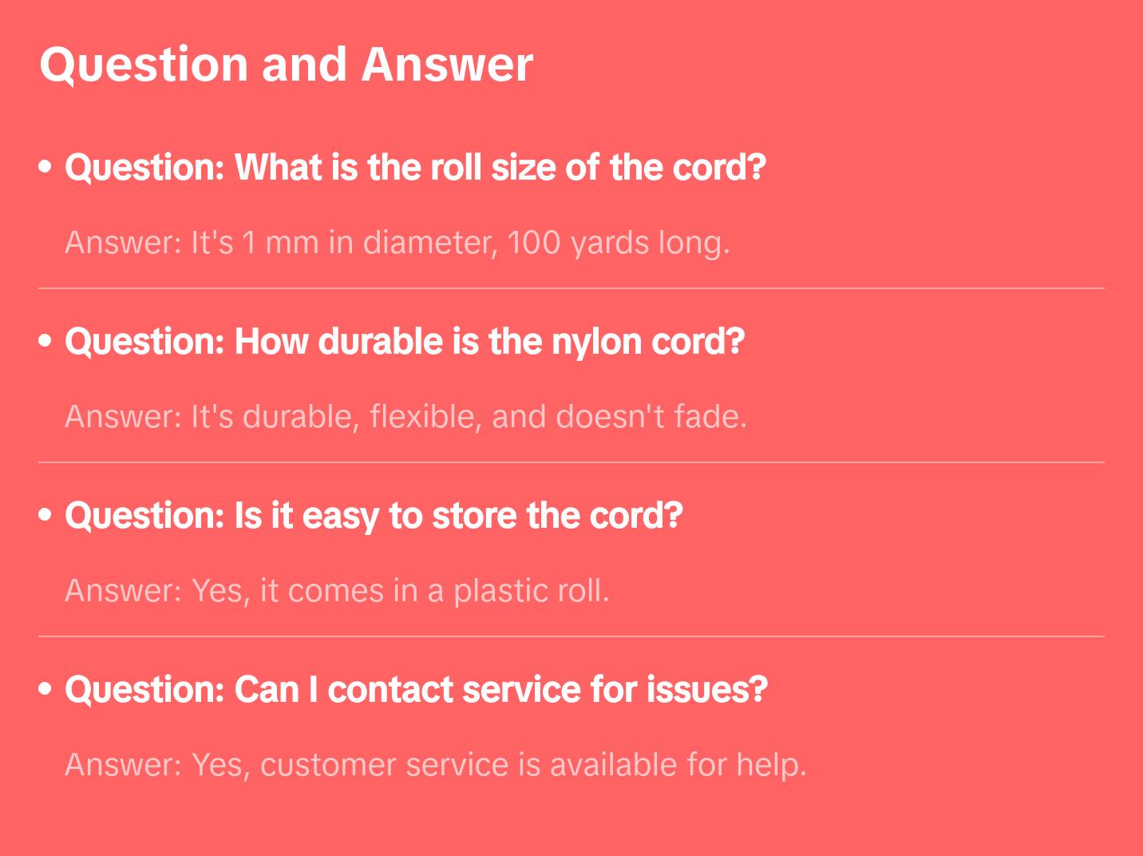Screen dimensions: 1143x856
Task: Expand the "What is the roll size" question
Action: (x=415, y=168)
